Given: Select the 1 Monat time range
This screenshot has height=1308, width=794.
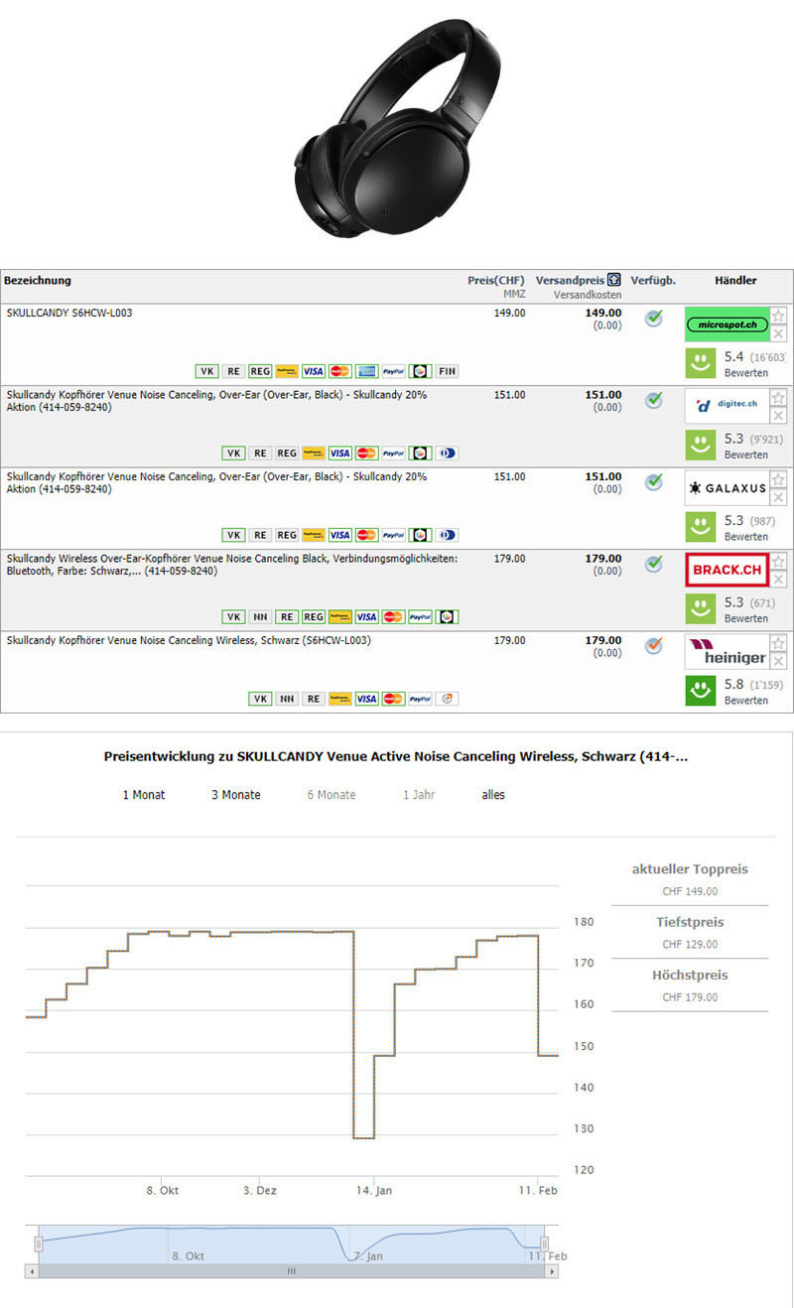Looking at the screenshot, I should tap(144, 795).
